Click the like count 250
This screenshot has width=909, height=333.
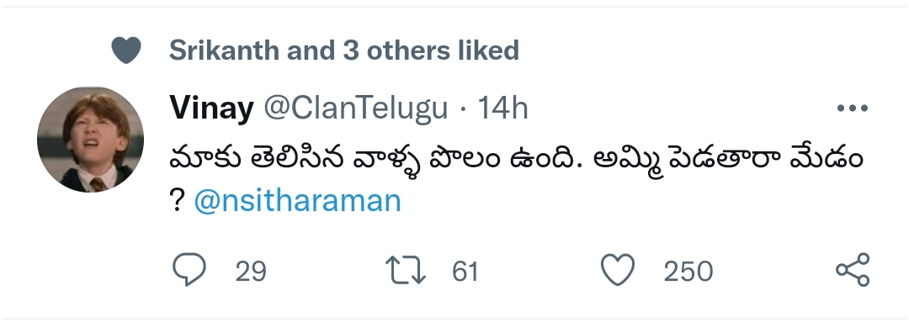click(x=688, y=271)
